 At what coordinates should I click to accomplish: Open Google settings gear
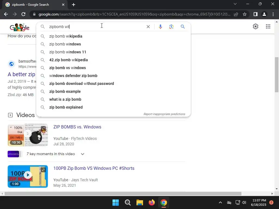[x=256, y=26]
